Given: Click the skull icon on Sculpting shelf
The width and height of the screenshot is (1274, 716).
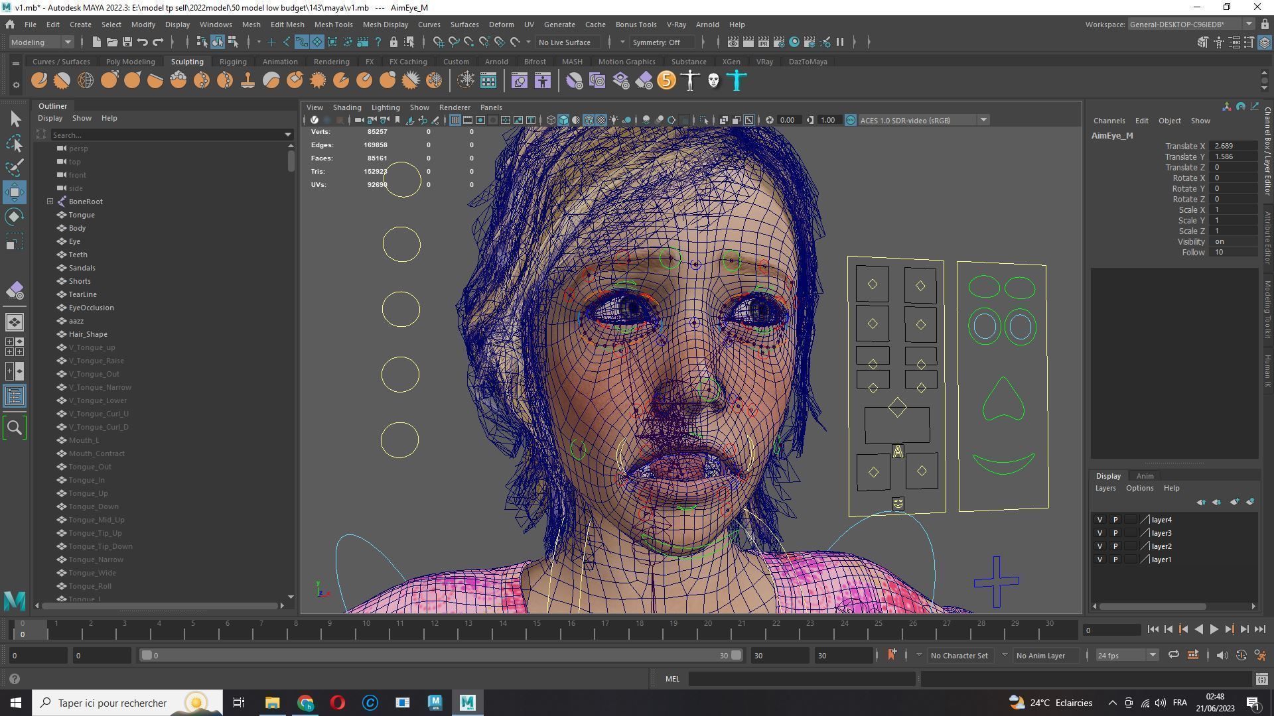Looking at the screenshot, I should click(713, 81).
